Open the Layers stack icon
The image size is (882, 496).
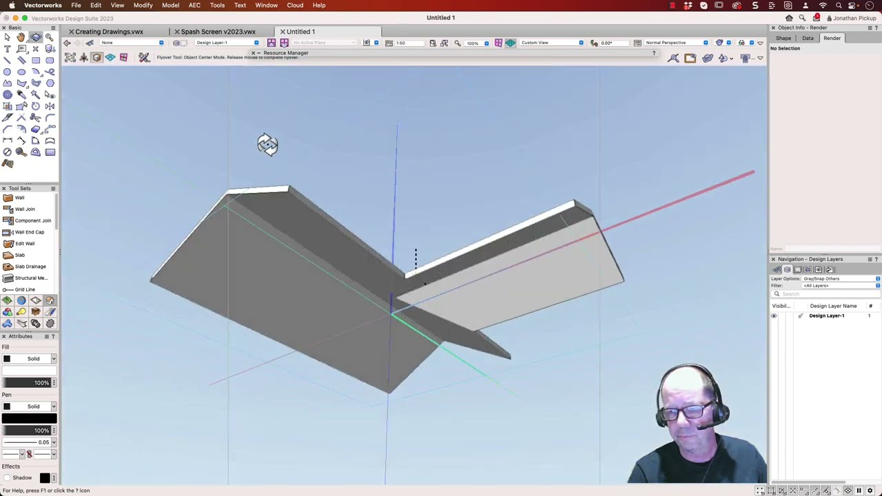(176, 43)
